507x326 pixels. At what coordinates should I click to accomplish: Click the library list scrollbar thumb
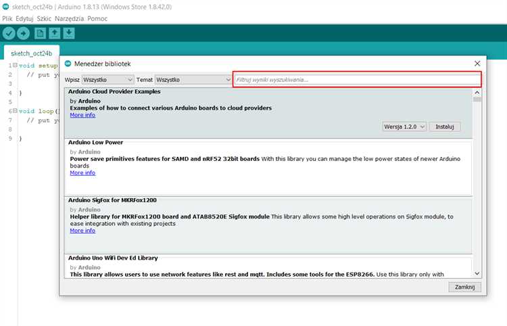[477, 99]
